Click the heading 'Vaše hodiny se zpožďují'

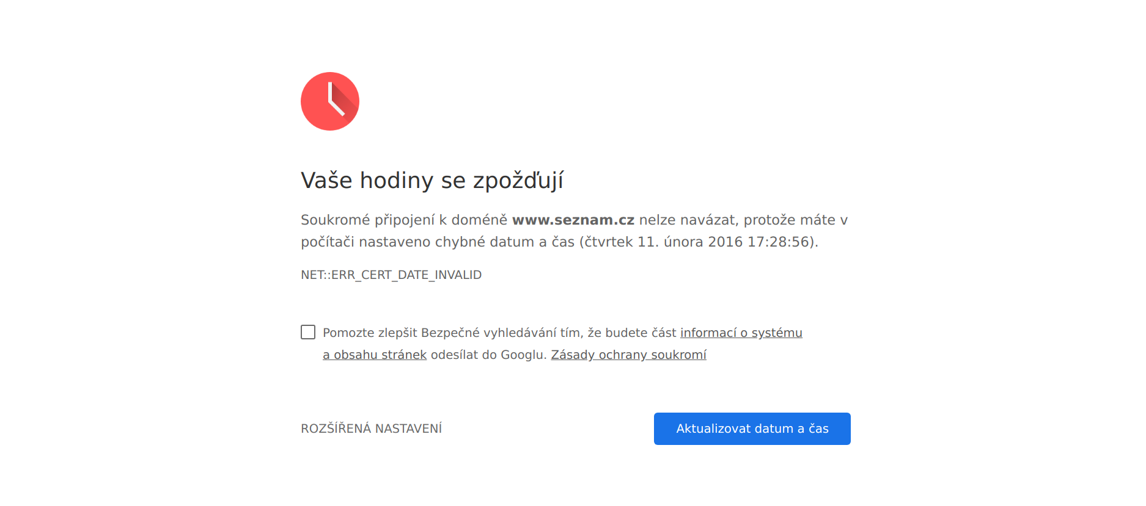(432, 181)
